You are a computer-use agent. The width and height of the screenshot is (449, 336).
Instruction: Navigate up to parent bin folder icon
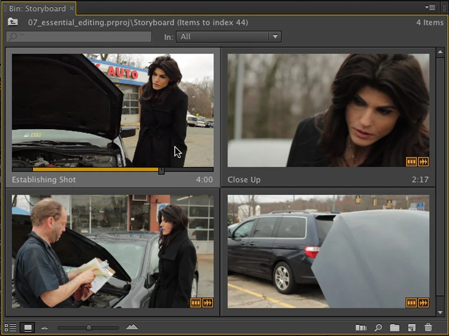click(13, 22)
